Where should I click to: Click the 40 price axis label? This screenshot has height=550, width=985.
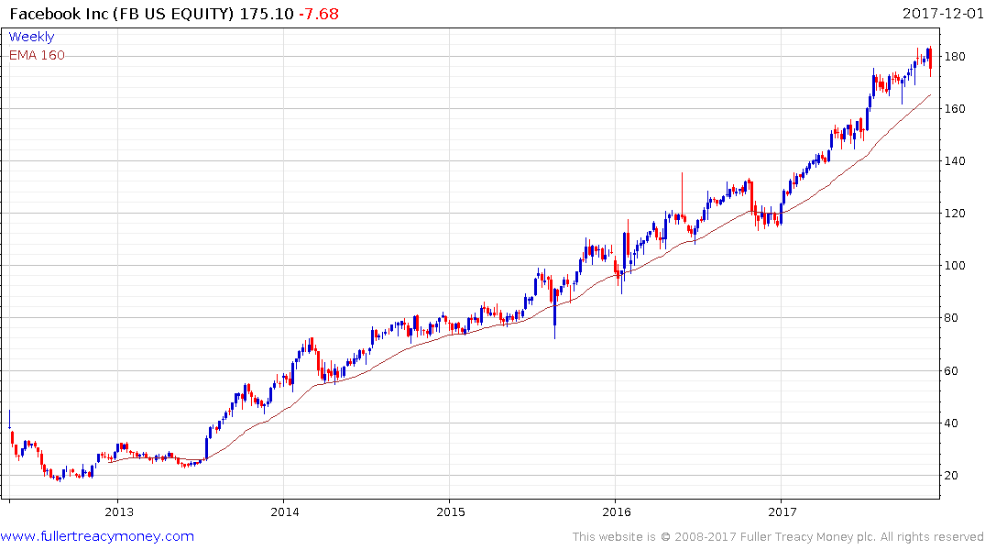pos(952,423)
